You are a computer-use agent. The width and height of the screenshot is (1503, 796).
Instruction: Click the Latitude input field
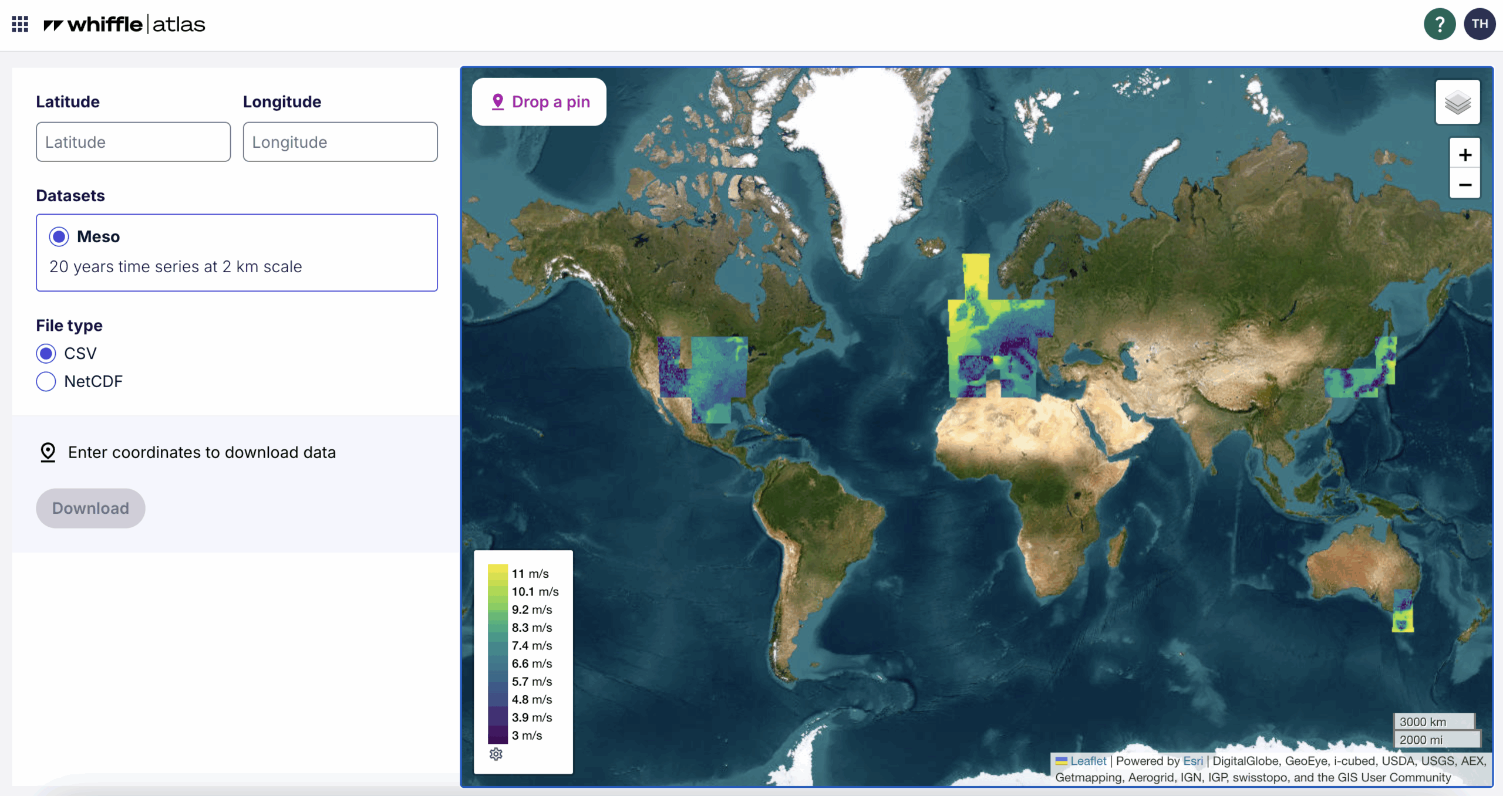(x=133, y=142)
